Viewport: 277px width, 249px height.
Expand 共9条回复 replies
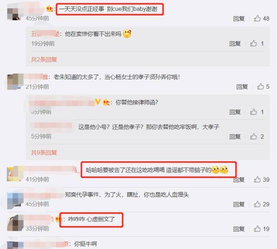[x=44, y=152]
